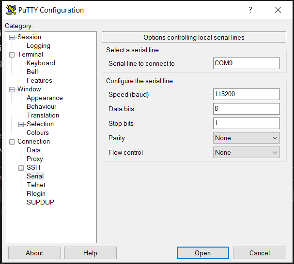Image resolution: width=294 pixels, height=264 pixels.
Task: Open the Parity dropdown
Action: pyautogui.click(x=247, y=138)
